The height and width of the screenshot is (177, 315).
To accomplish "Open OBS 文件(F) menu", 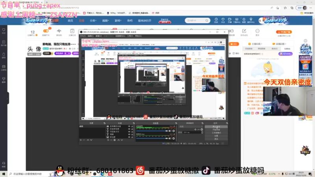I will [x=83, y=36].
